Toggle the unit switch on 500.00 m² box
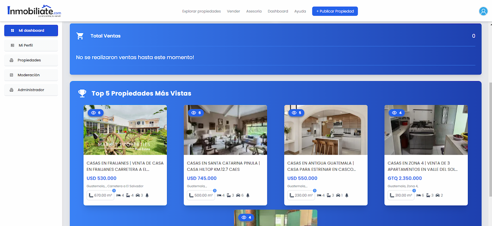Image resolution: width=492 pixels, height=226 pixels. pos(214,190)
